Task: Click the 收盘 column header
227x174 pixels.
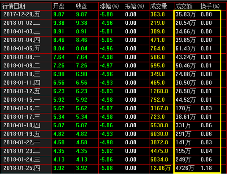Action: pyautogui.click(x=81, y=7)
